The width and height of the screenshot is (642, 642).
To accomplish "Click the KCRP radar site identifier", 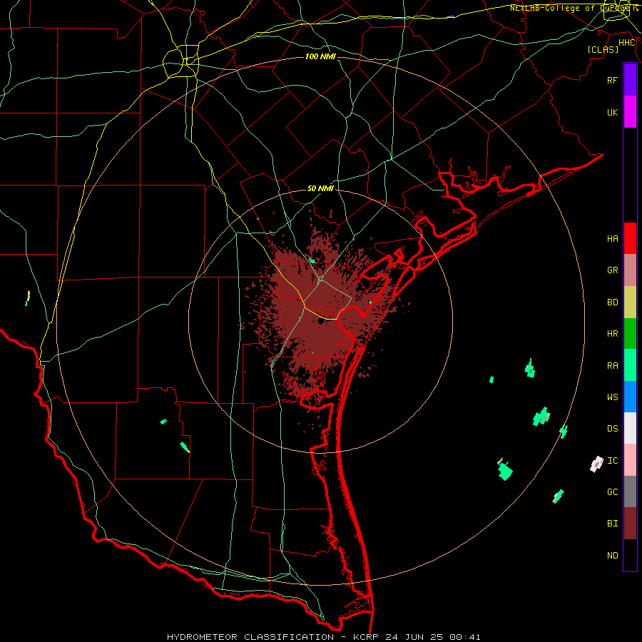I will [x=367, y=637].
